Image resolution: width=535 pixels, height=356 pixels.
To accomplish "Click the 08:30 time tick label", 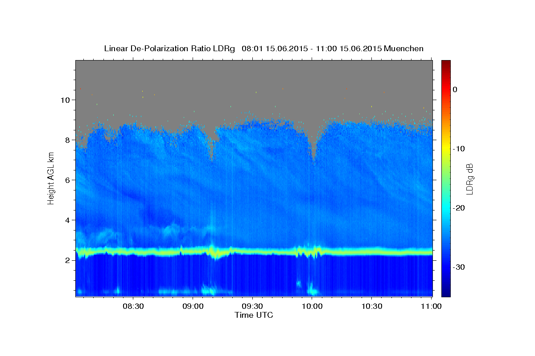I will coord(133,307).
